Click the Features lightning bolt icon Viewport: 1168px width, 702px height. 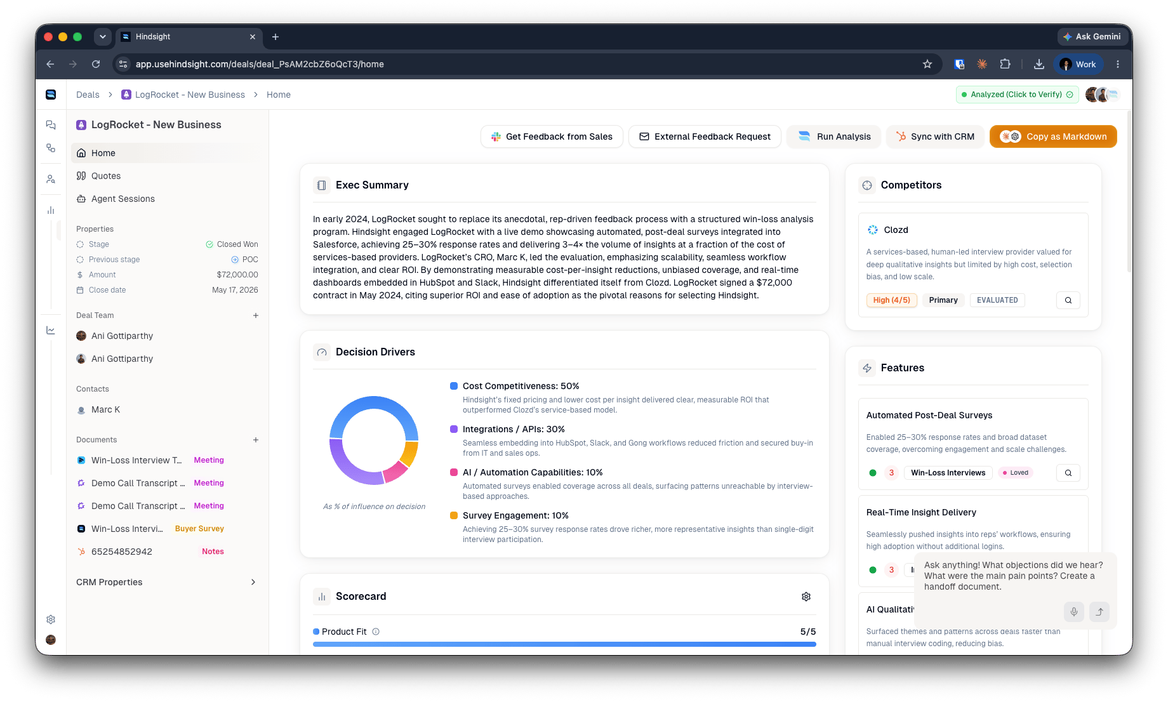pyautogui.click(x=867, y=368)
